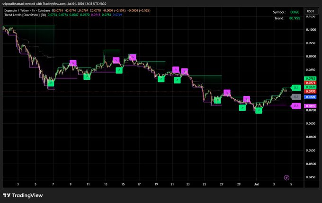Click the 0.0500 price axis label
The width and height of the screenshot is (322, 203).
[311, 164]
